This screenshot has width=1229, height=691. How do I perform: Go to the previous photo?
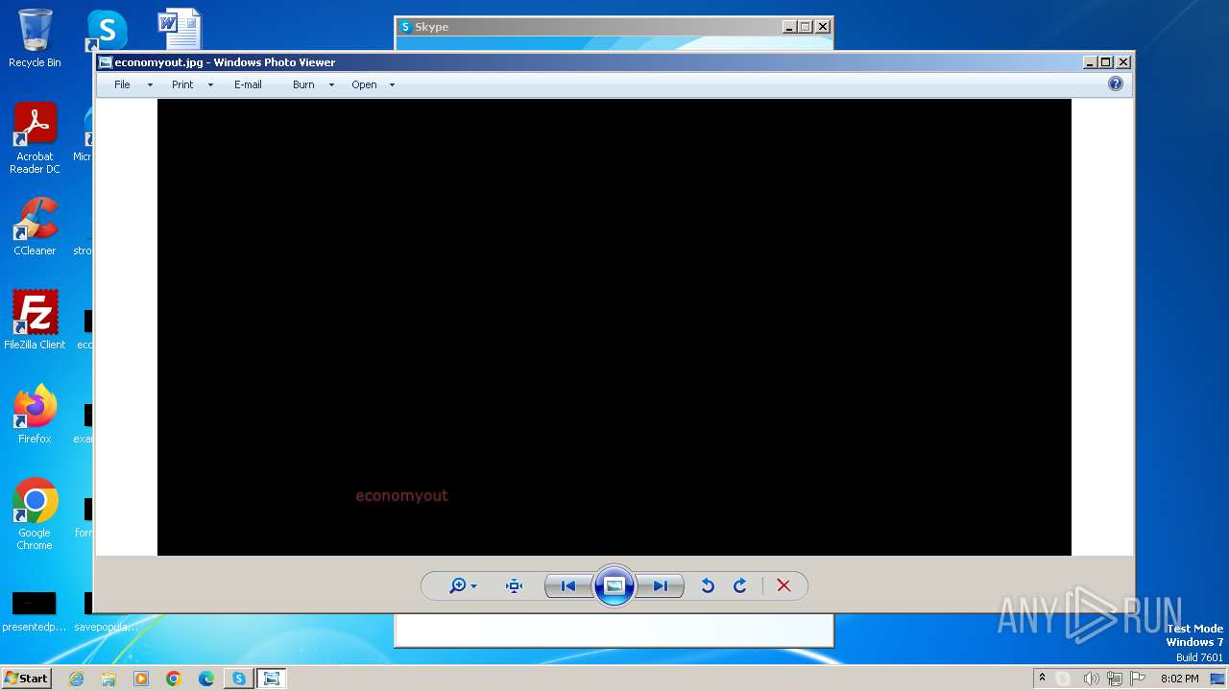pos(568,586)
